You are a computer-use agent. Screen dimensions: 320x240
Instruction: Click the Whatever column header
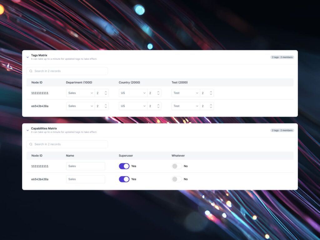tap(178, 156)
